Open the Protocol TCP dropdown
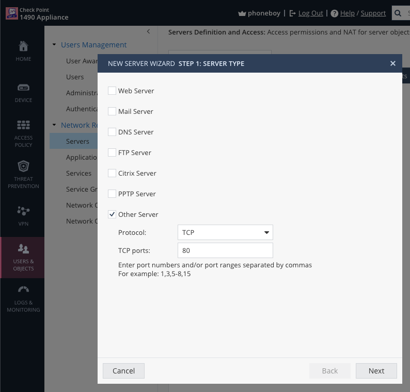Screen dimensions: 410x392 coord(225,232)
